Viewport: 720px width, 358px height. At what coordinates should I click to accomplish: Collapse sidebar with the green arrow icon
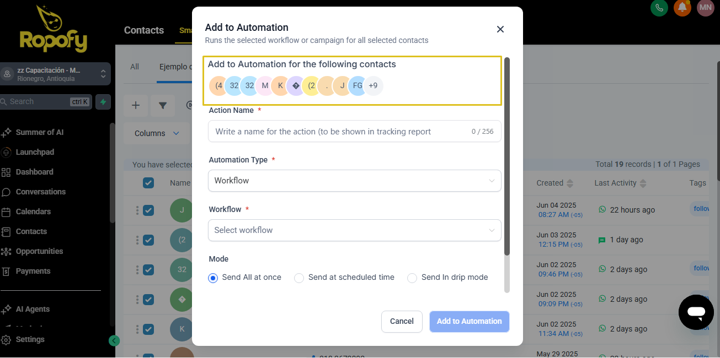[114, 340]
